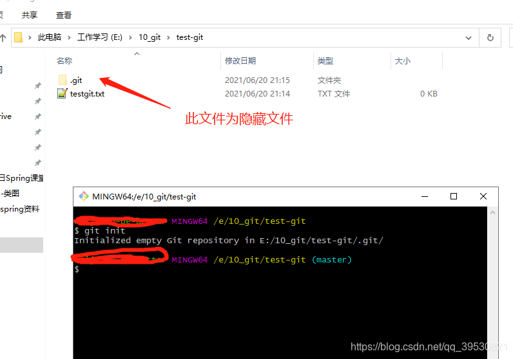Click the (master) branch label in terminal
The image size is (513, 359).
pos(332,260)
